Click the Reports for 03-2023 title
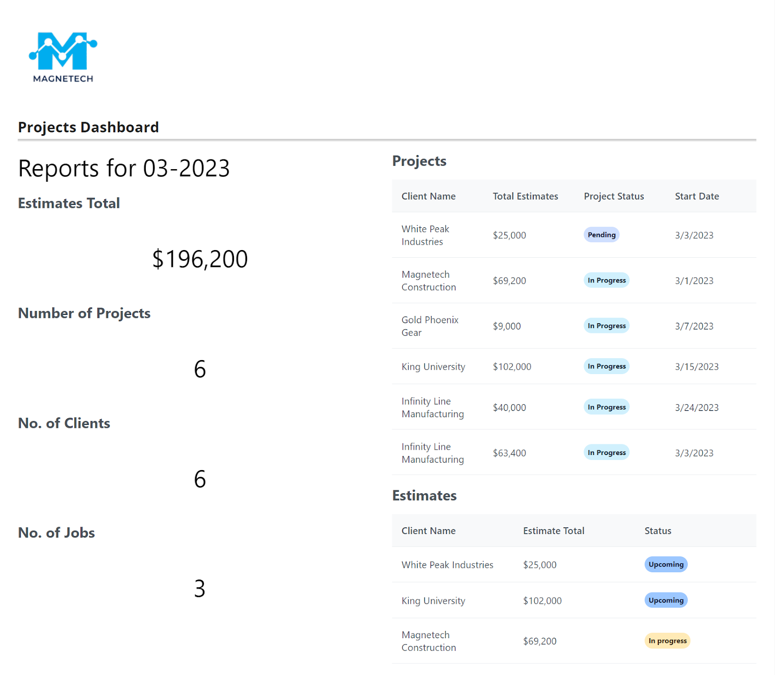Viewport: 775px width, 675px height. tap(124, 168)
